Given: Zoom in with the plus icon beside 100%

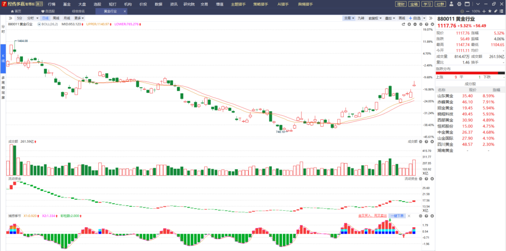Looking at the screenshot, I should click(x=484, y=11).
